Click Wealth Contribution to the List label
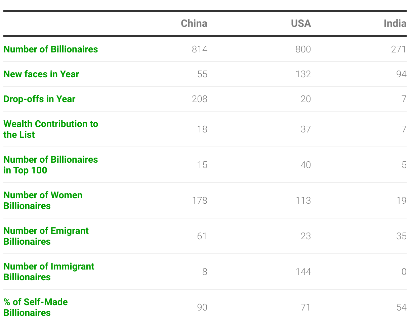 click(51, 129)
